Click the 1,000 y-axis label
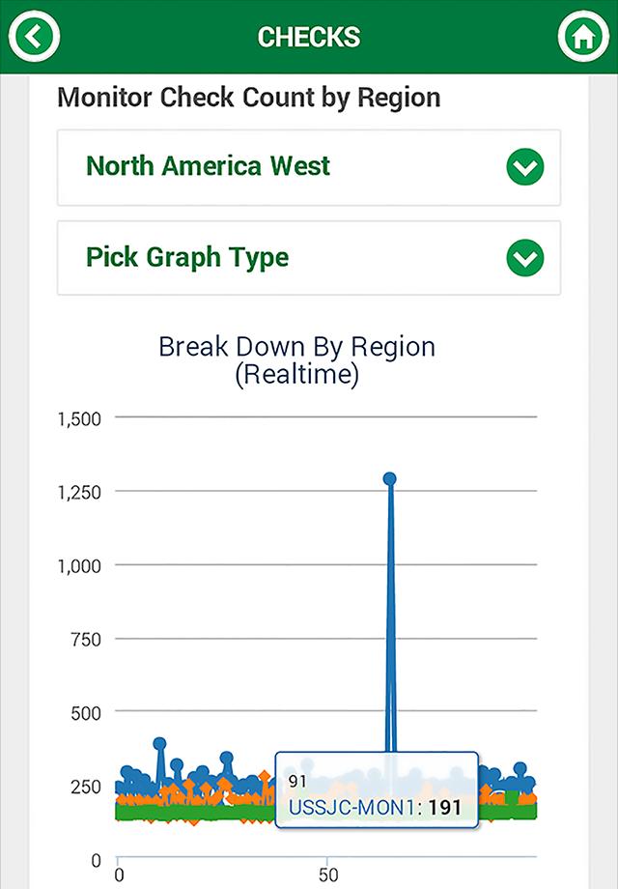The height and width of the screenshot is (889, 618). point(79,564)
